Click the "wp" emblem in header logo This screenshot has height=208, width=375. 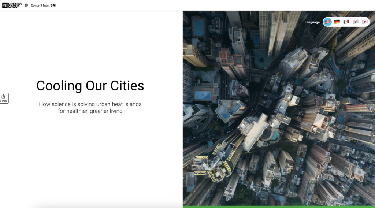5,5
